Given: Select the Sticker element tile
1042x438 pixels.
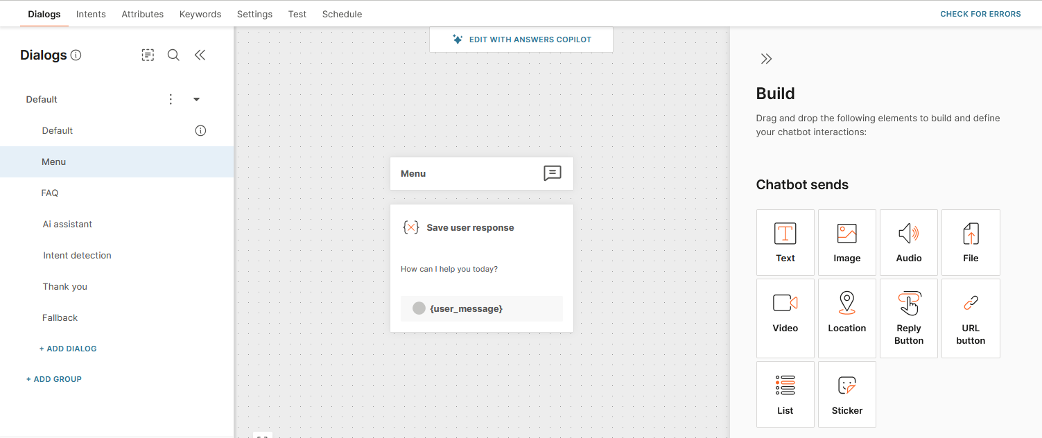Looking at the screenshot, I should (x=846, y=394).
